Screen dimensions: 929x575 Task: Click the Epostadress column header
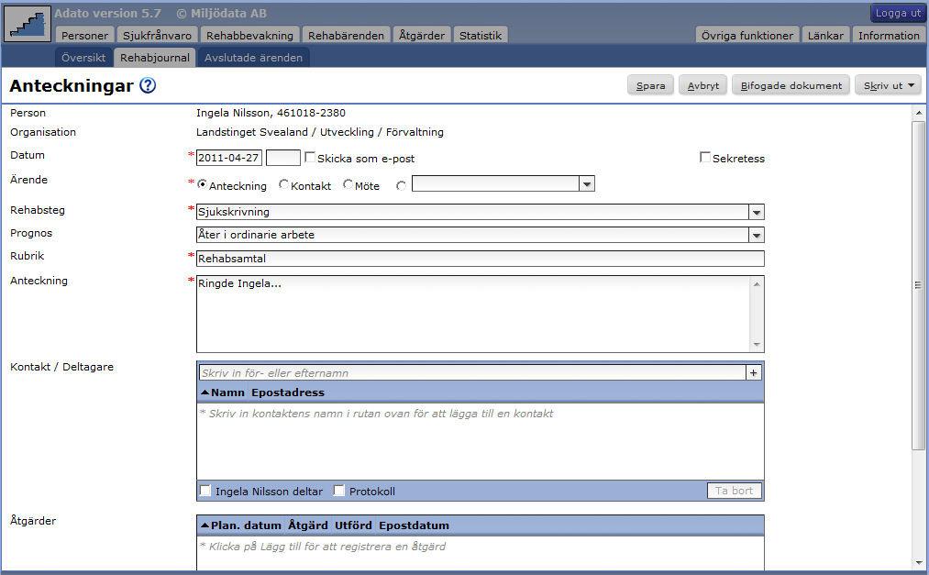point(288,392)
